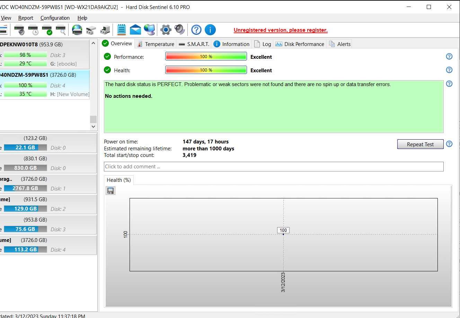Switch to the Temperature tab
460x318 pixels.
156,44
